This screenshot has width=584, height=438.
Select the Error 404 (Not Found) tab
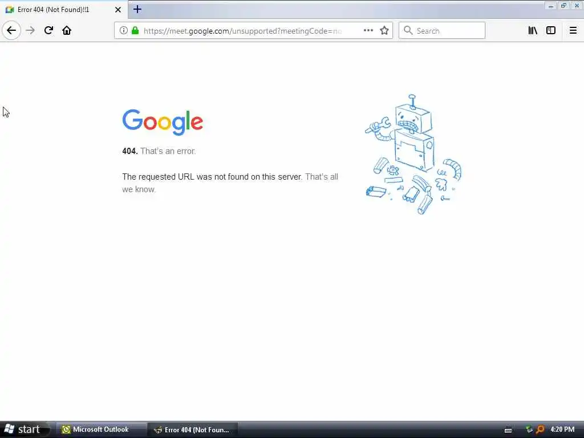click(63, 10)
